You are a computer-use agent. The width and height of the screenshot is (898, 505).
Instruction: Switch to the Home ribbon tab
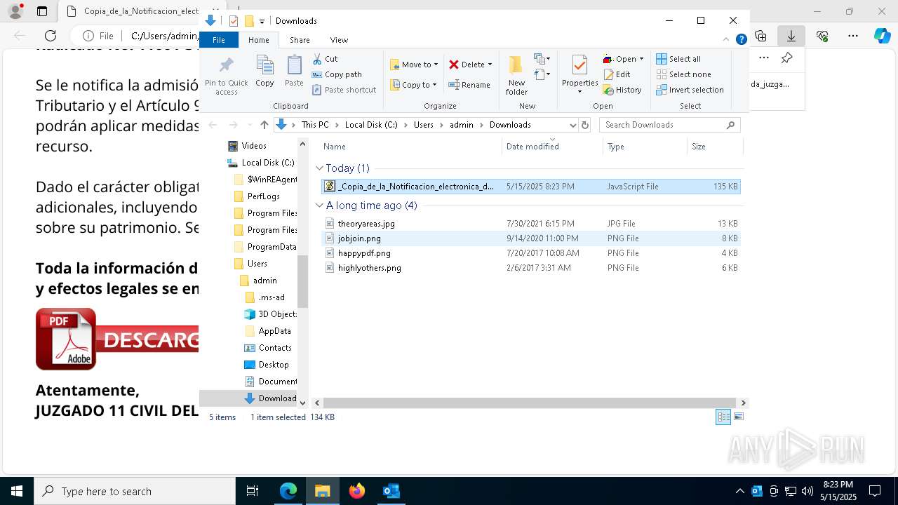click(258, 40)
